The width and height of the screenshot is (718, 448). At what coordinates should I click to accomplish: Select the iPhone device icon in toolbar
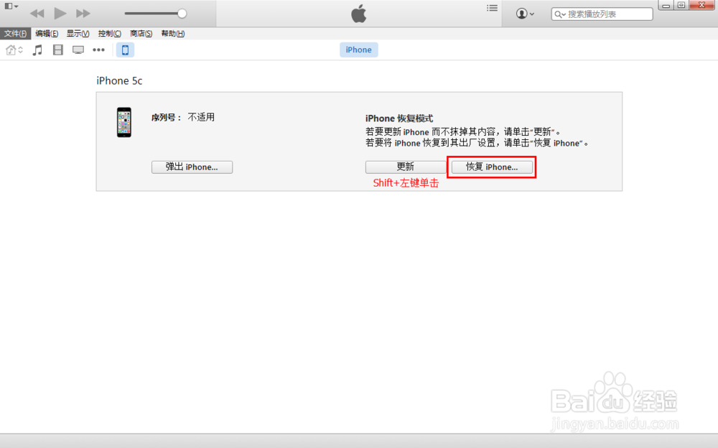(125, 50)
